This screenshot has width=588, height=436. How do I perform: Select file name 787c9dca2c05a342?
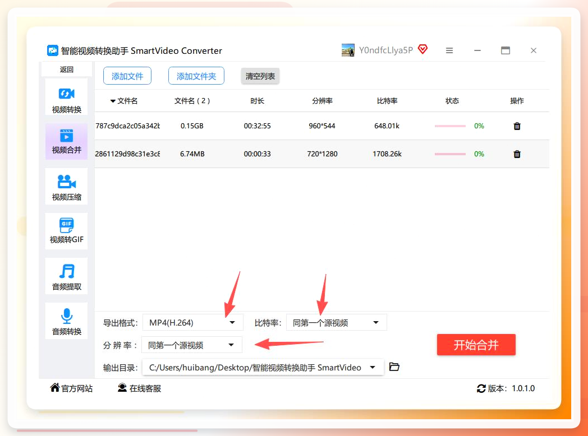pyautogui.click(x=127, y=126)
